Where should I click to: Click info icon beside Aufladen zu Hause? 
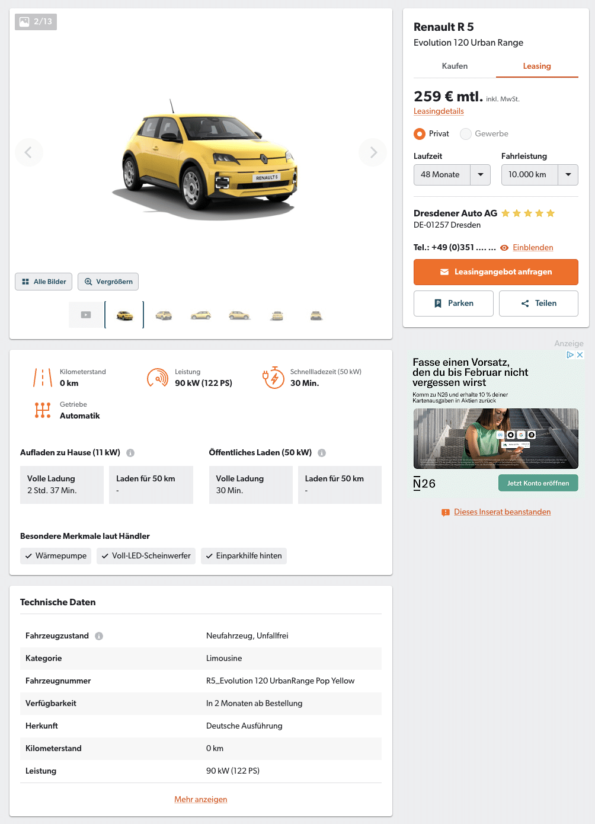pyautogui.click(x=130, y=453)
